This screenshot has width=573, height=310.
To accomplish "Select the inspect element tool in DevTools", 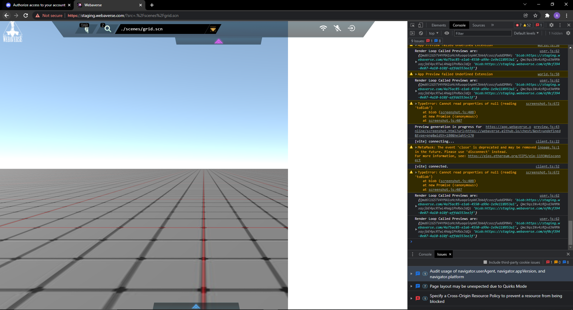I will tap(413, 25).
